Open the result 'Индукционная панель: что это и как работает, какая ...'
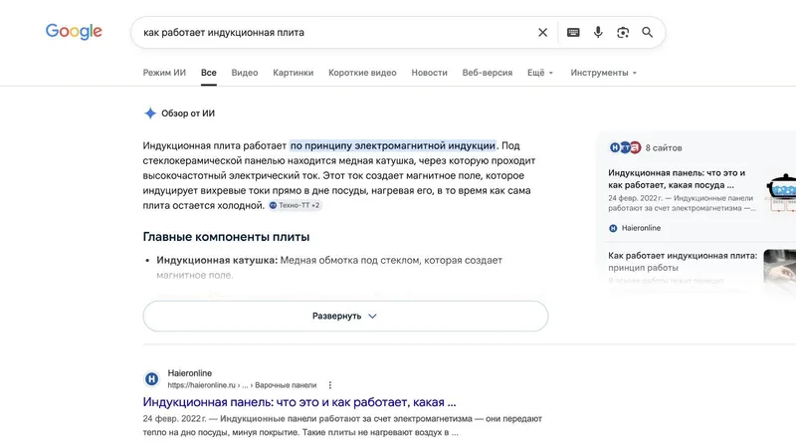The height and width of the screenshot is (448, 796). click(x=299, y=402)
